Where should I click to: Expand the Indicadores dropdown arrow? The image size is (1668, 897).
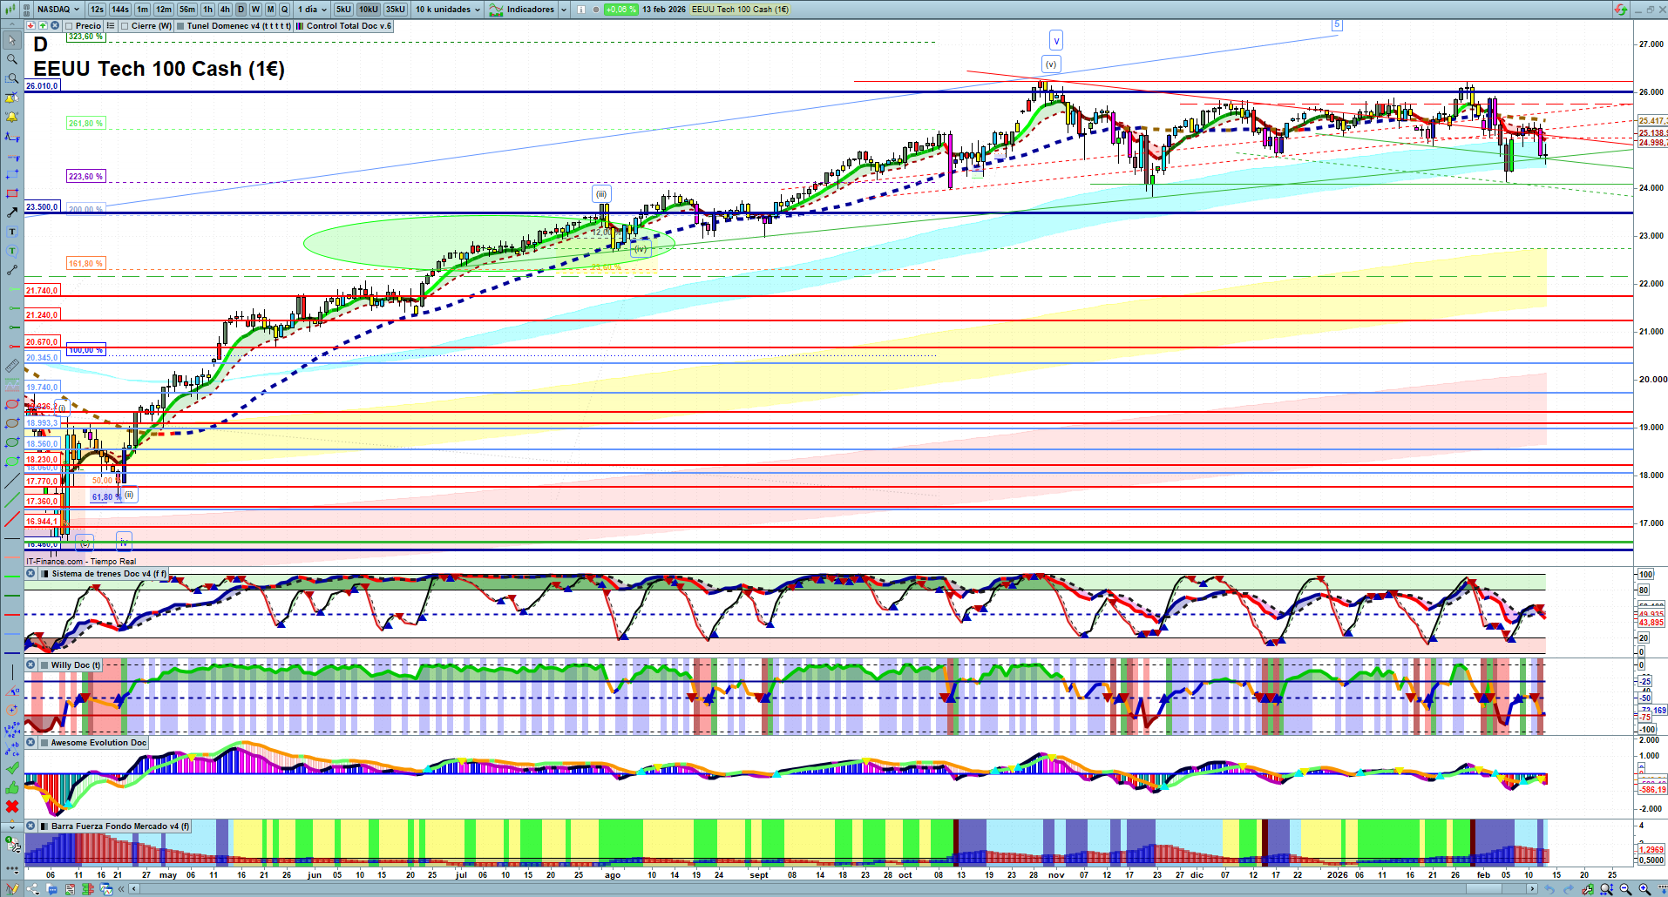click(564, 10)
